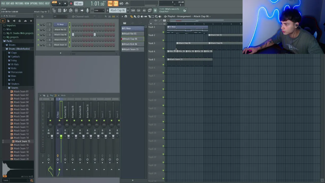Click the Select tool in the Playlist toolbar

click(153, 16)
